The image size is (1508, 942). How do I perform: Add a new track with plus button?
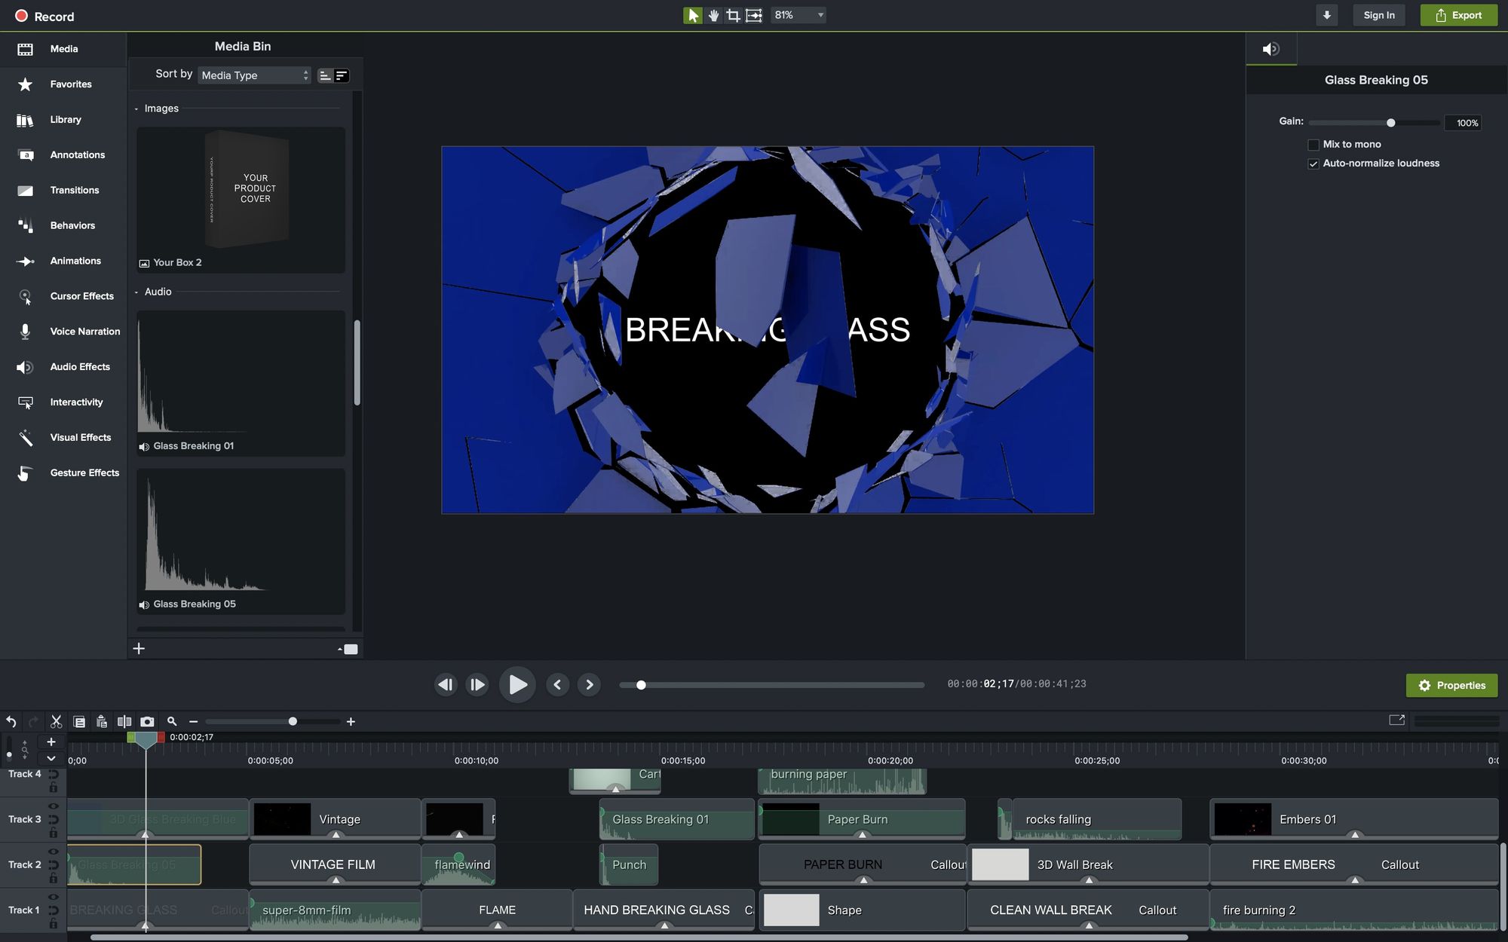click(51, 742)
